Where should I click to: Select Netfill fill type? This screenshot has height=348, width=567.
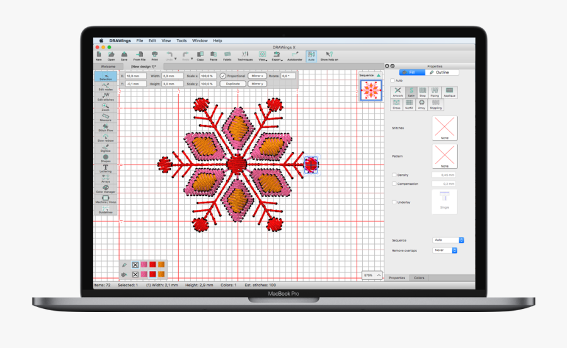[x=409, y=105]
